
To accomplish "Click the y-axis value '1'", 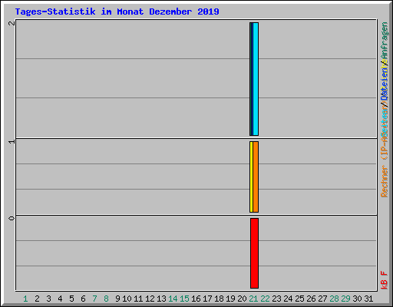I will point(12,141).
